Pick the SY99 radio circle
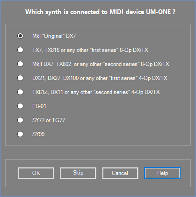Screen dimensions: 196x197 20,134
